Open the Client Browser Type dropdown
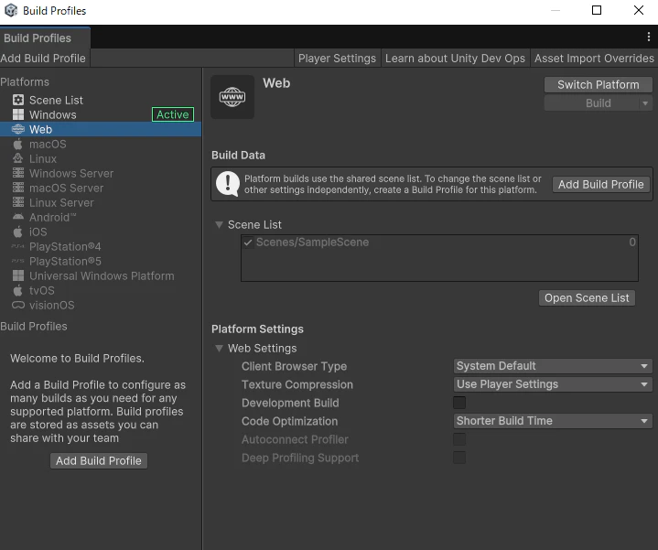Image resolution: width=658 pixels, height=550 pixels. tap(553, 366)
